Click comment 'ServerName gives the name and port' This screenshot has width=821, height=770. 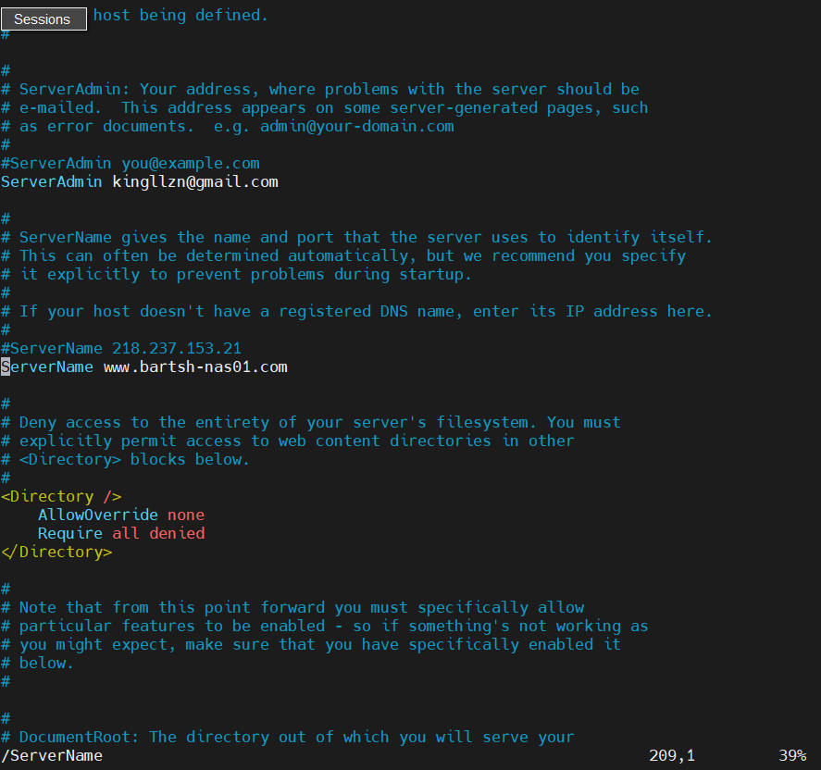coord(356,238)
